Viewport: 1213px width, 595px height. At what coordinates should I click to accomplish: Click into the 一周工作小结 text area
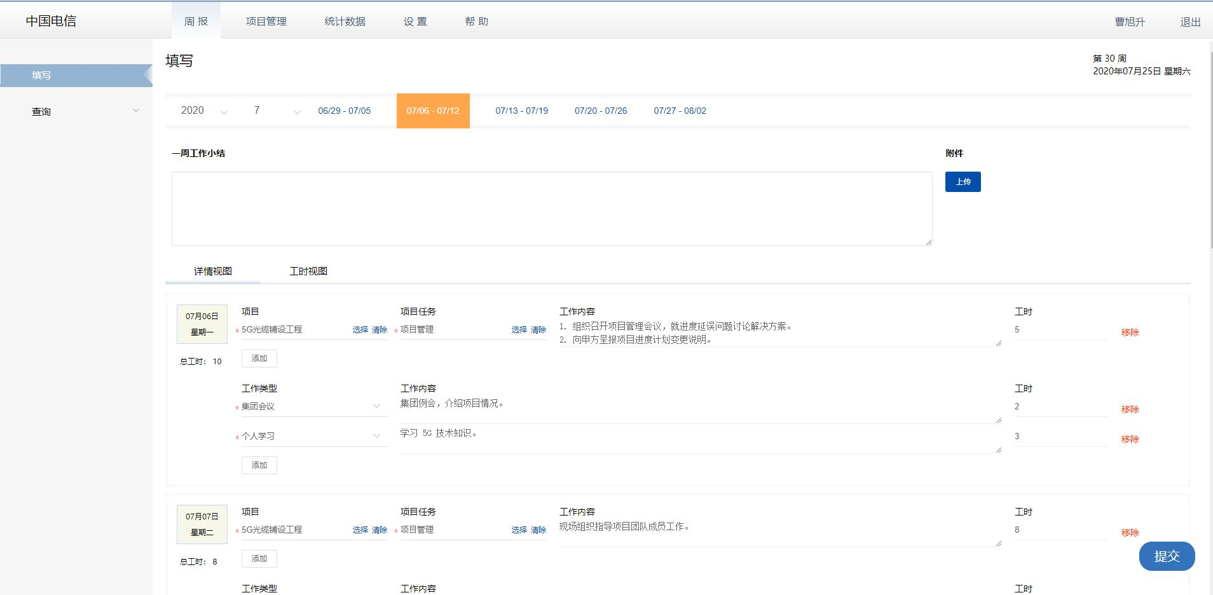[x=552, y=209]
